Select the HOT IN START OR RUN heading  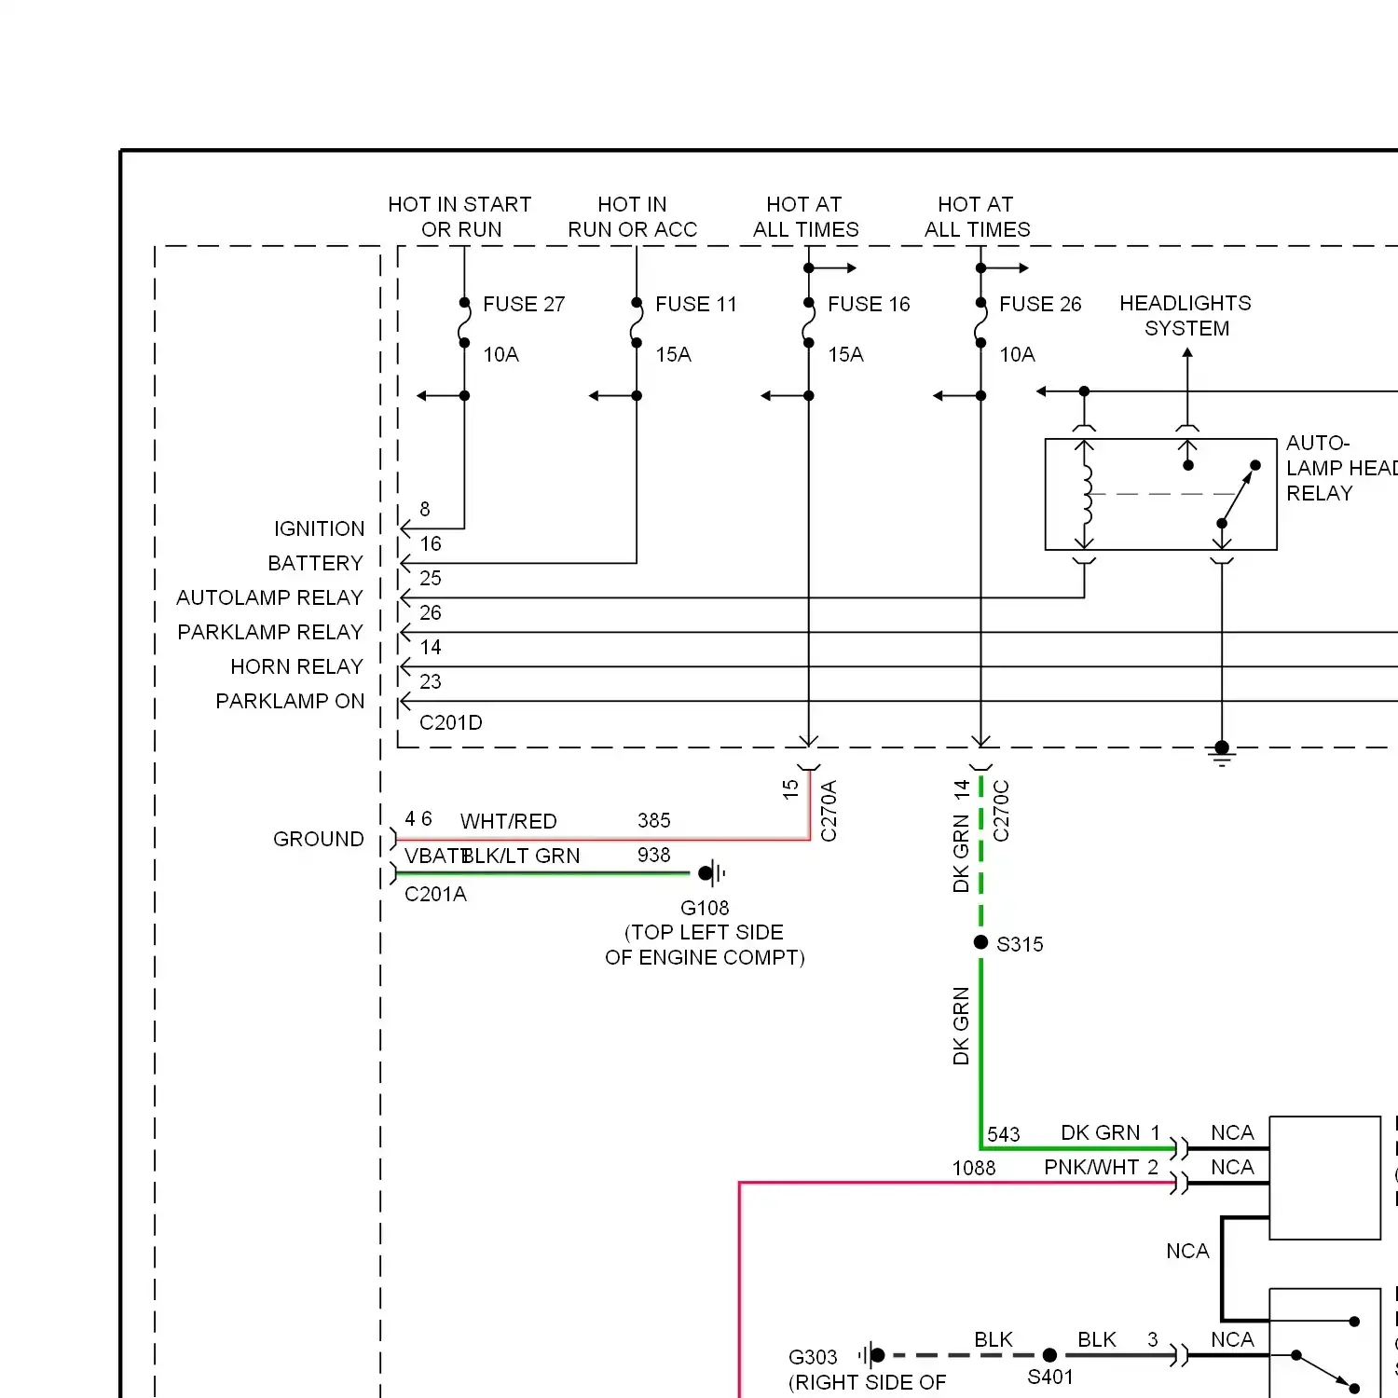tap(460, 217)
